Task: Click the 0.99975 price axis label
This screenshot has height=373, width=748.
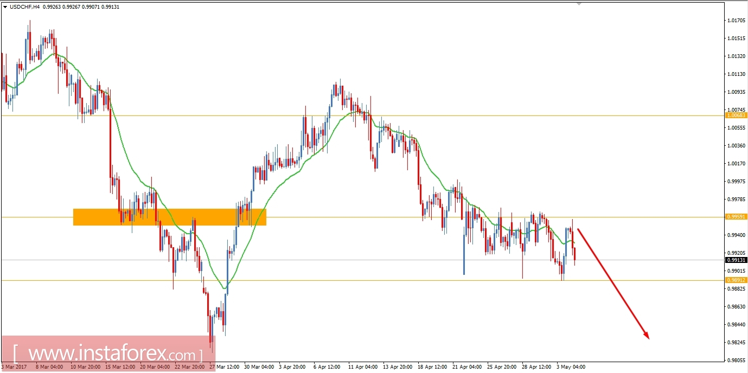Action: click(737, 182)
